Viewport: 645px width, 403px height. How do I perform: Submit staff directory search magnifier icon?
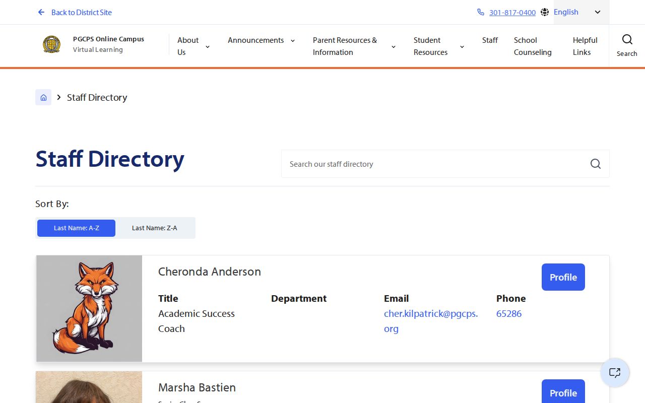596,164
